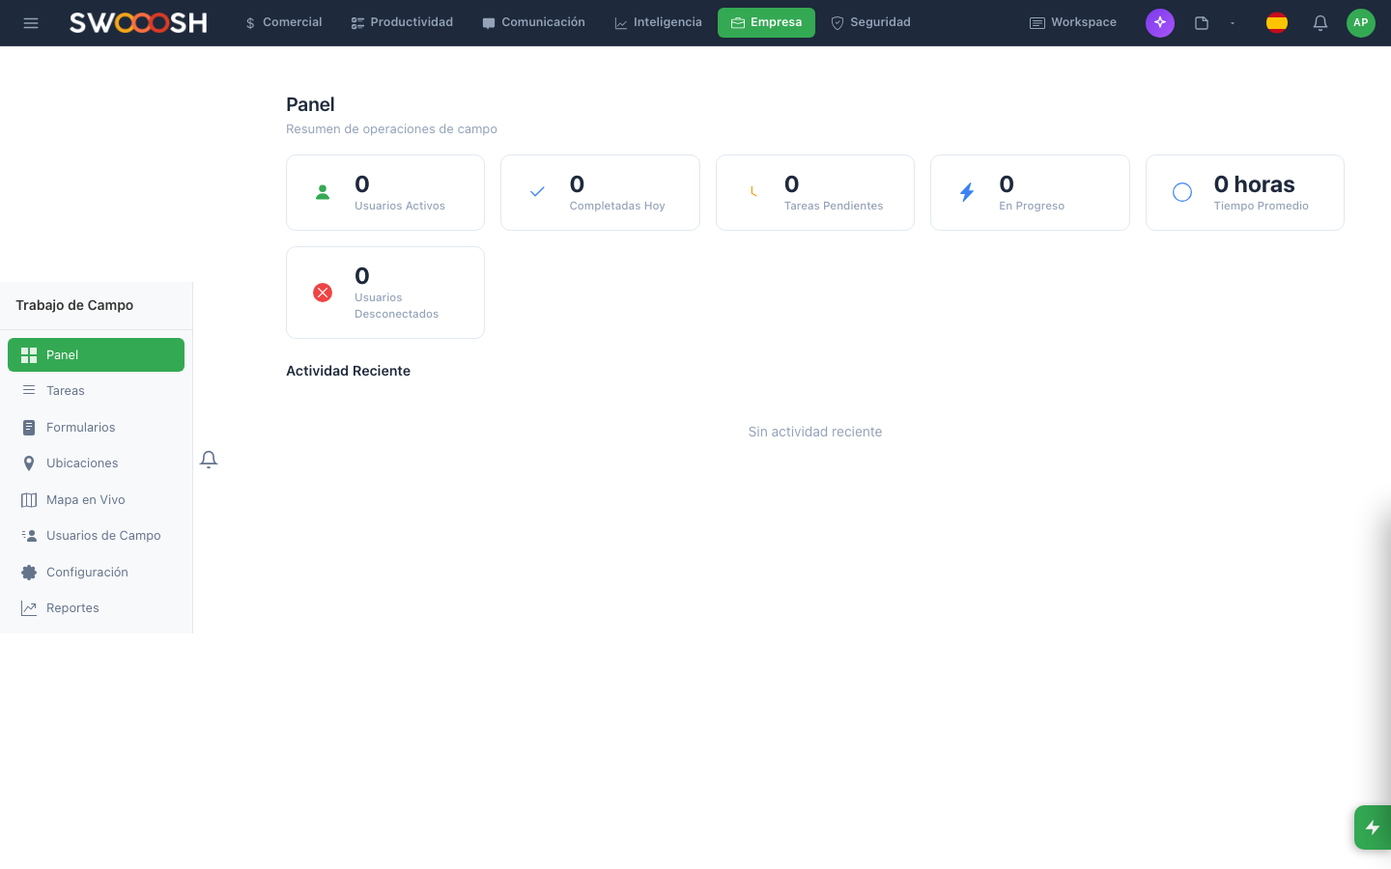The image size is (1391, 869).
Task: Click the Spanish flag language selector
Action: click(1276, 23)
